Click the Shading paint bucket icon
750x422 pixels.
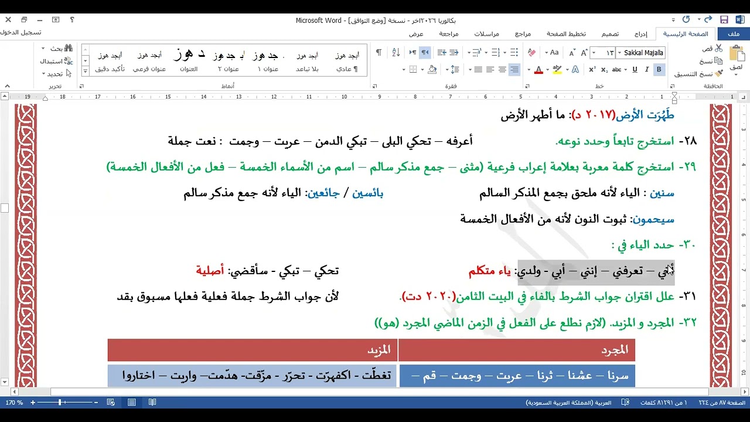432,70
